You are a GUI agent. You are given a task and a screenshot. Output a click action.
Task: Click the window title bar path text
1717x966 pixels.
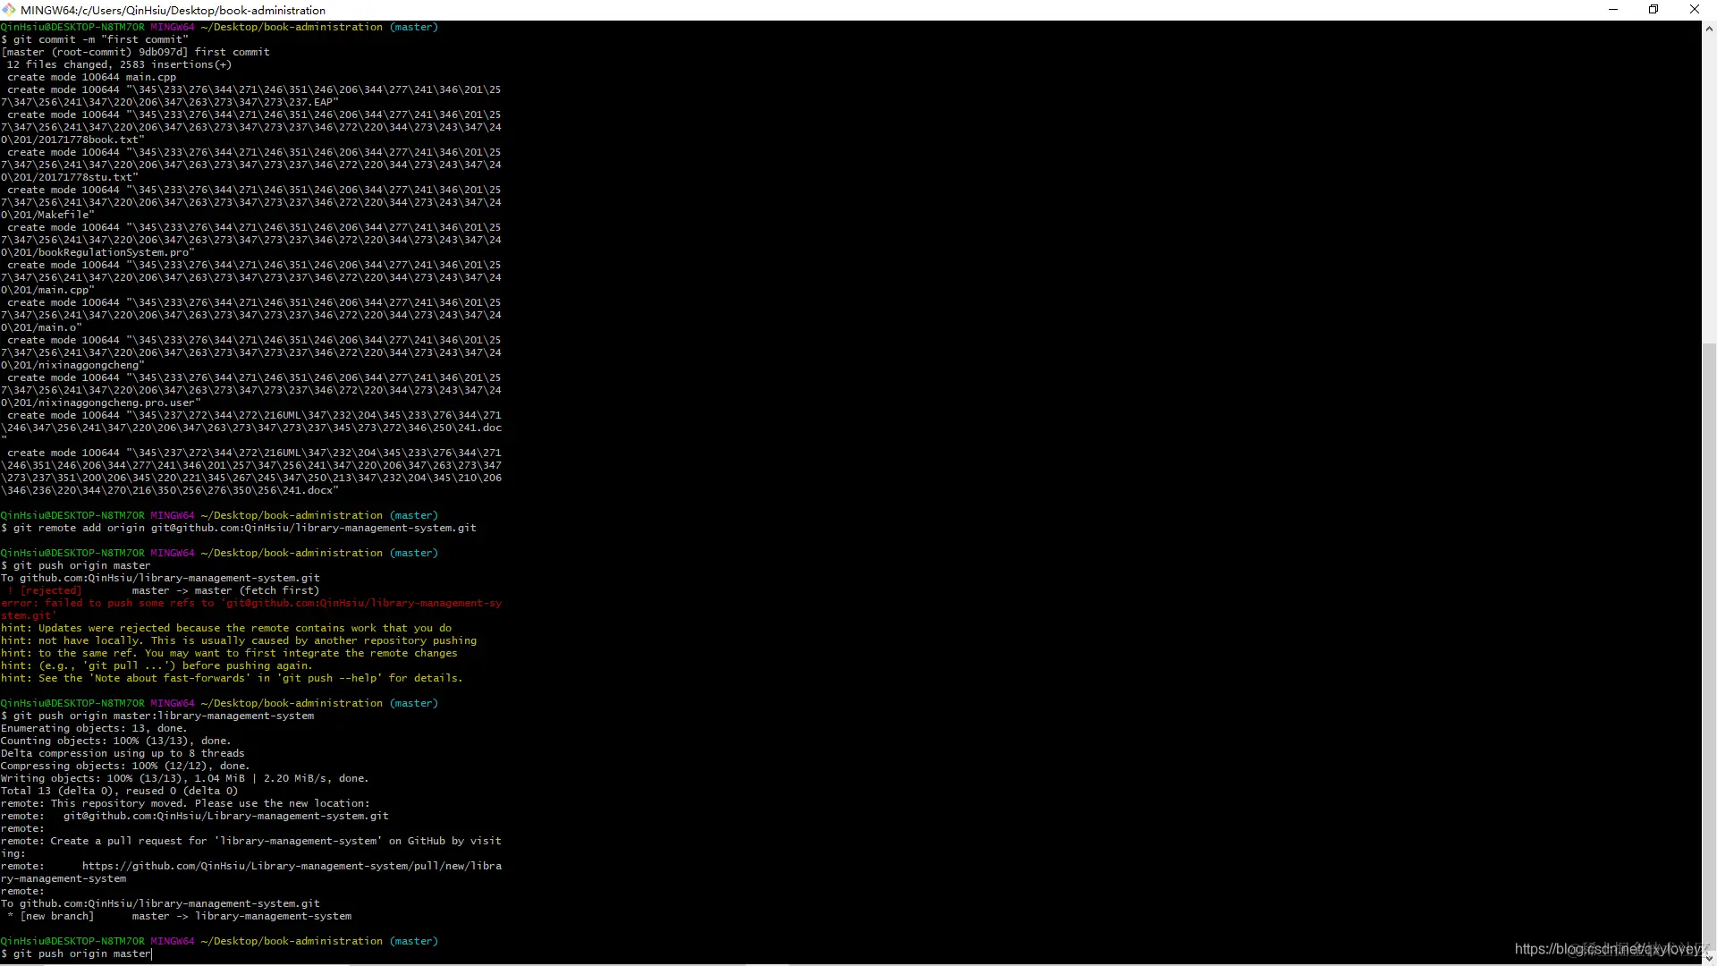[173, 10]
